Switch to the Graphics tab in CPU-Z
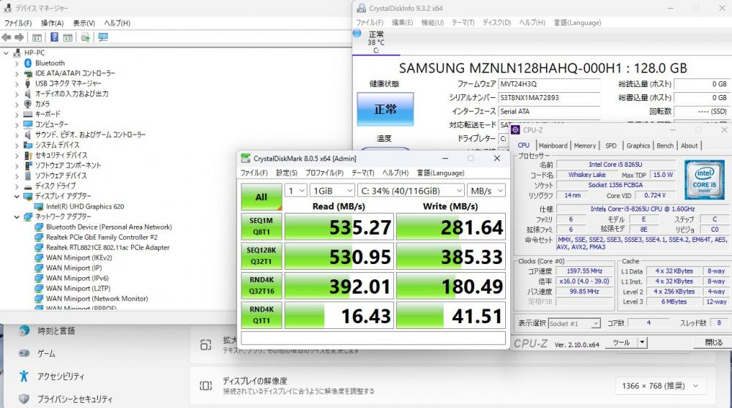This screenshot has width=732, height=408. click(x=638, y=146)
